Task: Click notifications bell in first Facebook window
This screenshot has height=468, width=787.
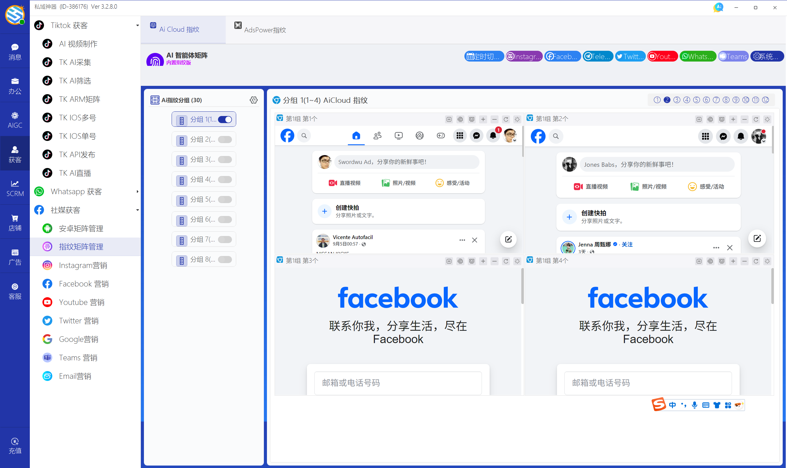Action: pyautogui.click(x=493, y=136)
